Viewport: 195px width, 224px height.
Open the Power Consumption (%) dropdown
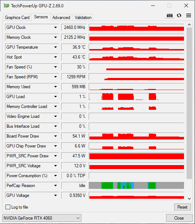pyautogui.click(x=55, y=176)
